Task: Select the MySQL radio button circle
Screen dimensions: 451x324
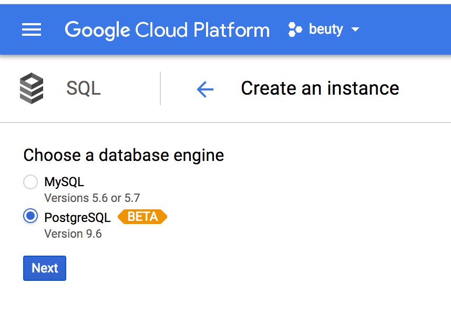Action: (x=30, y=181)
